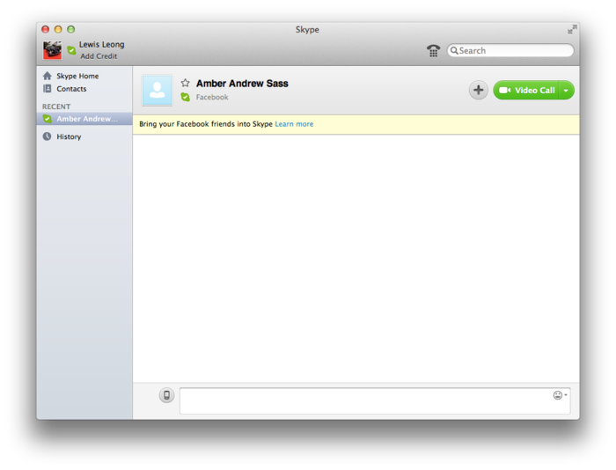Viewport: 616px width, 470px height.
Task: Expand the Video Call dropdown arrow
Action: [x=566, y=90]
